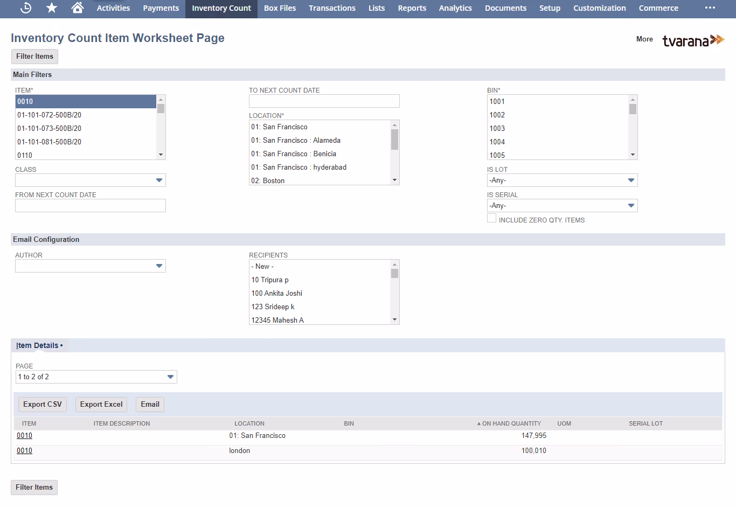Click the From Next Count Date field
This screenshot has height=508, width=736.
[91, 206]
